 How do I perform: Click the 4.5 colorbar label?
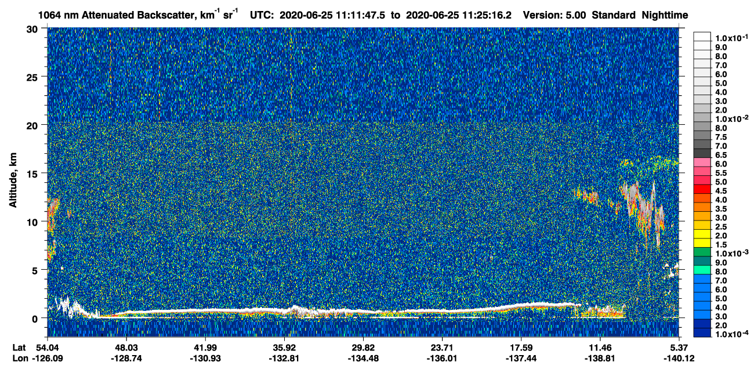(721, 191)
